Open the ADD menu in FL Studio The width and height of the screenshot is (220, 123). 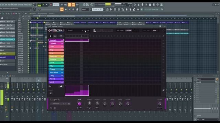tap(6, 4)
